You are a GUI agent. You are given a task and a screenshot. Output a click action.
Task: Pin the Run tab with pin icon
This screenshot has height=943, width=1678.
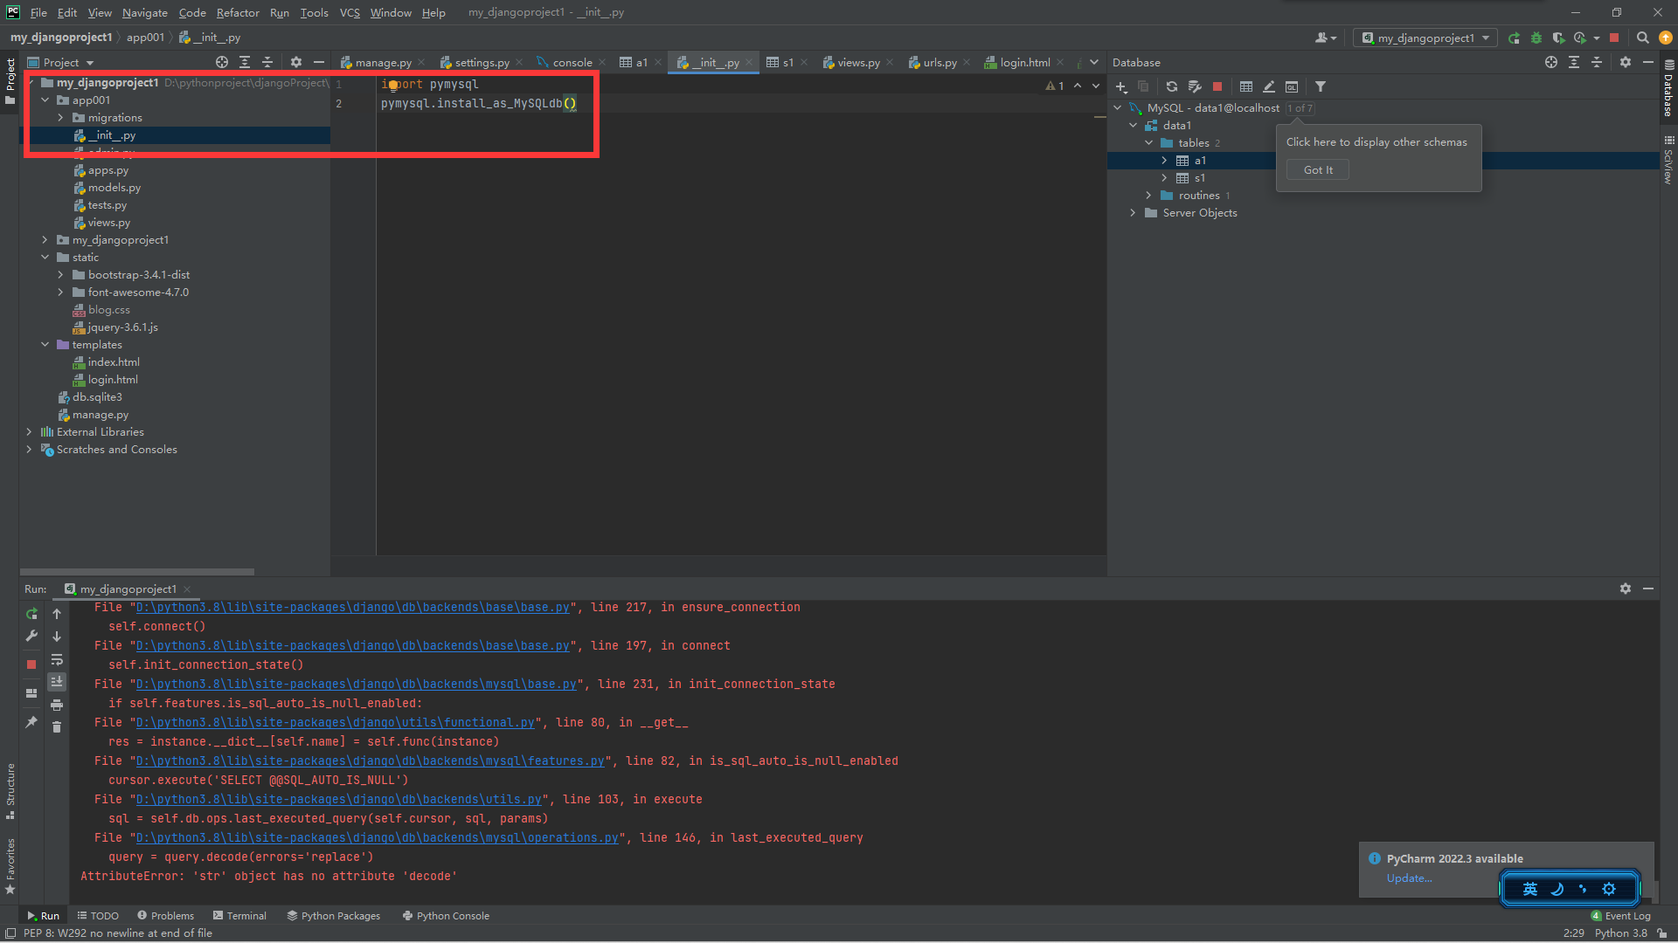[31, 722]
